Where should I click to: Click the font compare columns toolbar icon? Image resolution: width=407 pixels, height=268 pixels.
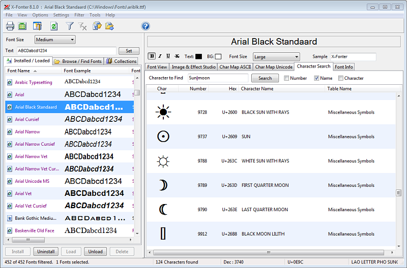(x=37, y=26)
